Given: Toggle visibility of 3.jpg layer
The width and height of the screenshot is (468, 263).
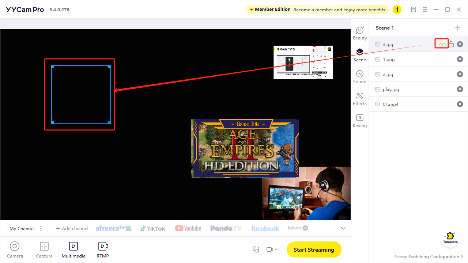Looking at the screenshot, I should click(442, 44).
